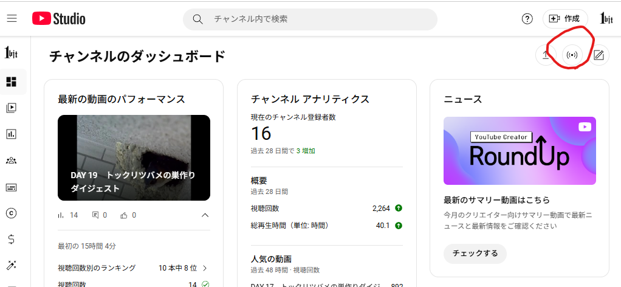Viewport: 621px width, 287px height.
Task: Click the views bar chart icon showing 14
Action: tap(61, 215)
